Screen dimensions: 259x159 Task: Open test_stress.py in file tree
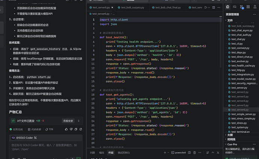point(239,123)
